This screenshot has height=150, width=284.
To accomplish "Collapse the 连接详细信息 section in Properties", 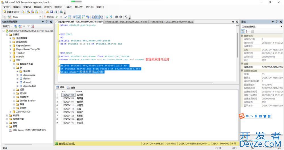I will [242, 71].
